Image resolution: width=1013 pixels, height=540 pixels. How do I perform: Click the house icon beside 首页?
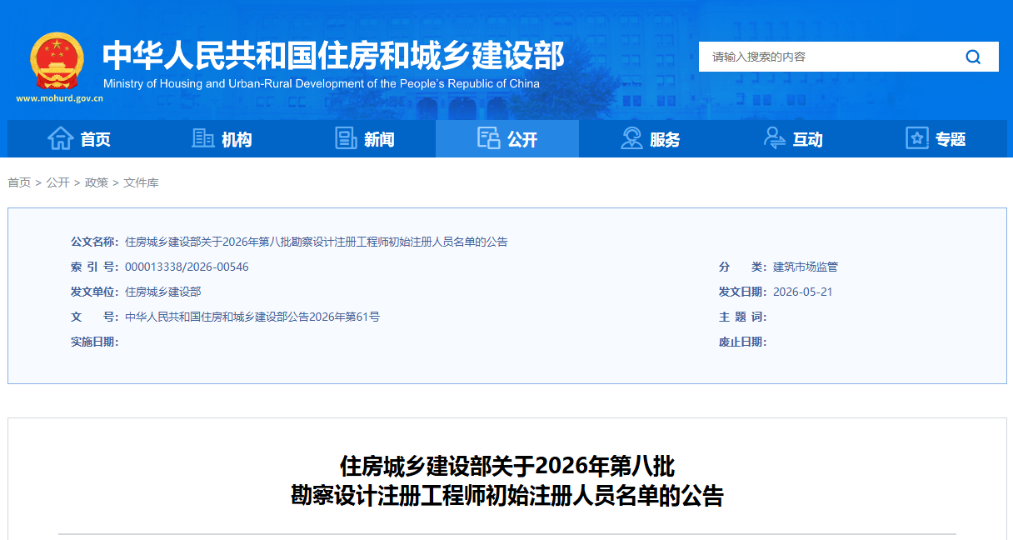pyautogui.click(x=61, y=138)
